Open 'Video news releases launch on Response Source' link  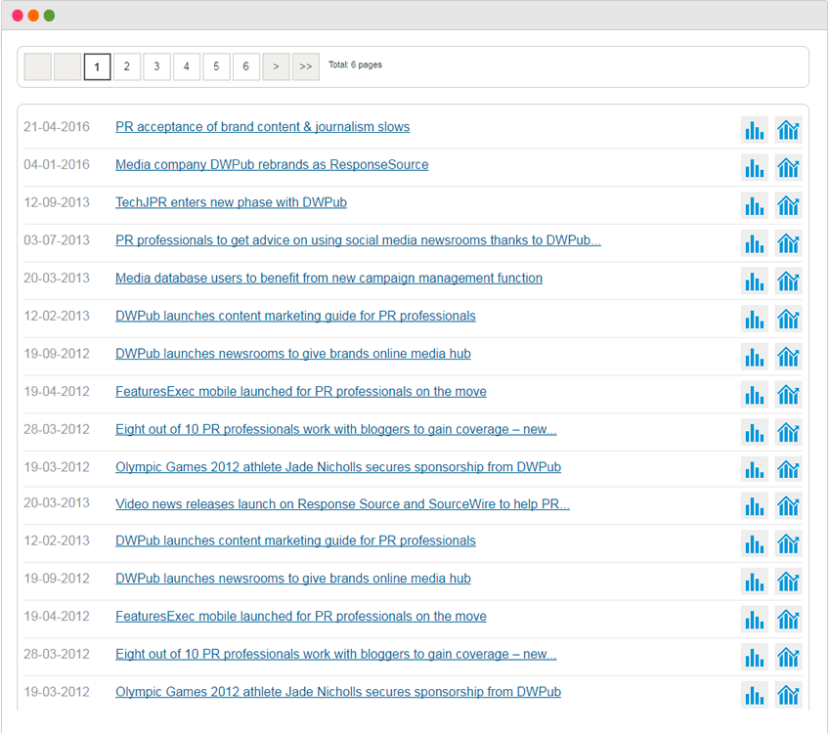pos(342,503)
